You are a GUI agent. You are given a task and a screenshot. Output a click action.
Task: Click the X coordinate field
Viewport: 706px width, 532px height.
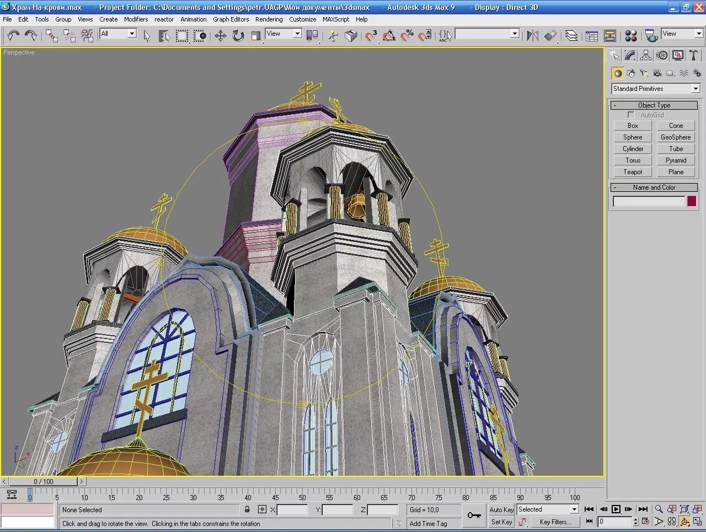pyautogui.click(x=292, y=510)
